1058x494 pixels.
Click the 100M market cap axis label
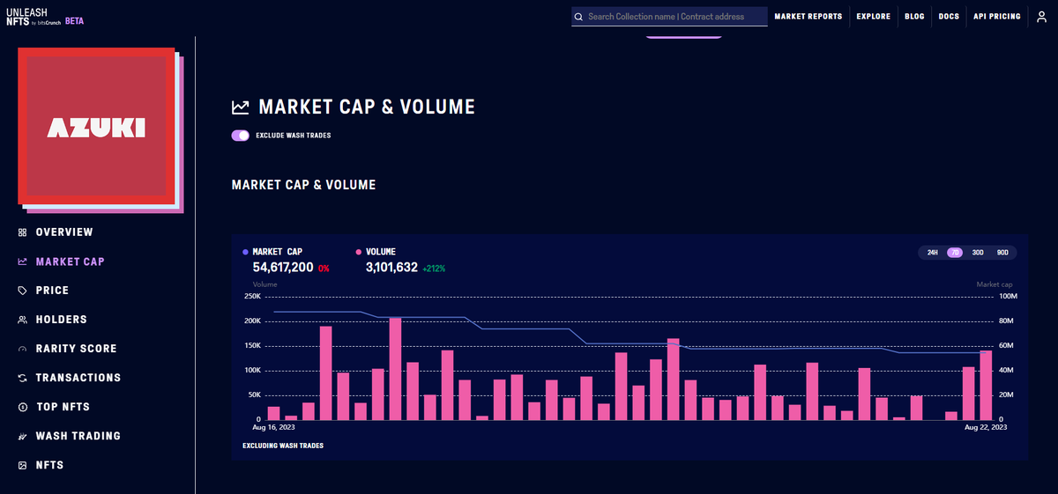pos(1008,297)
